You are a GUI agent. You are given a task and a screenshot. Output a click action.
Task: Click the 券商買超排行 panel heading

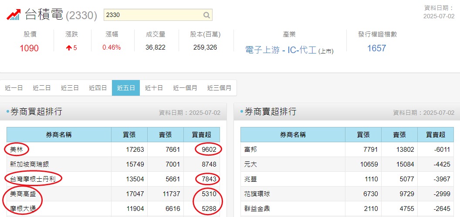(x=36, y=112)
